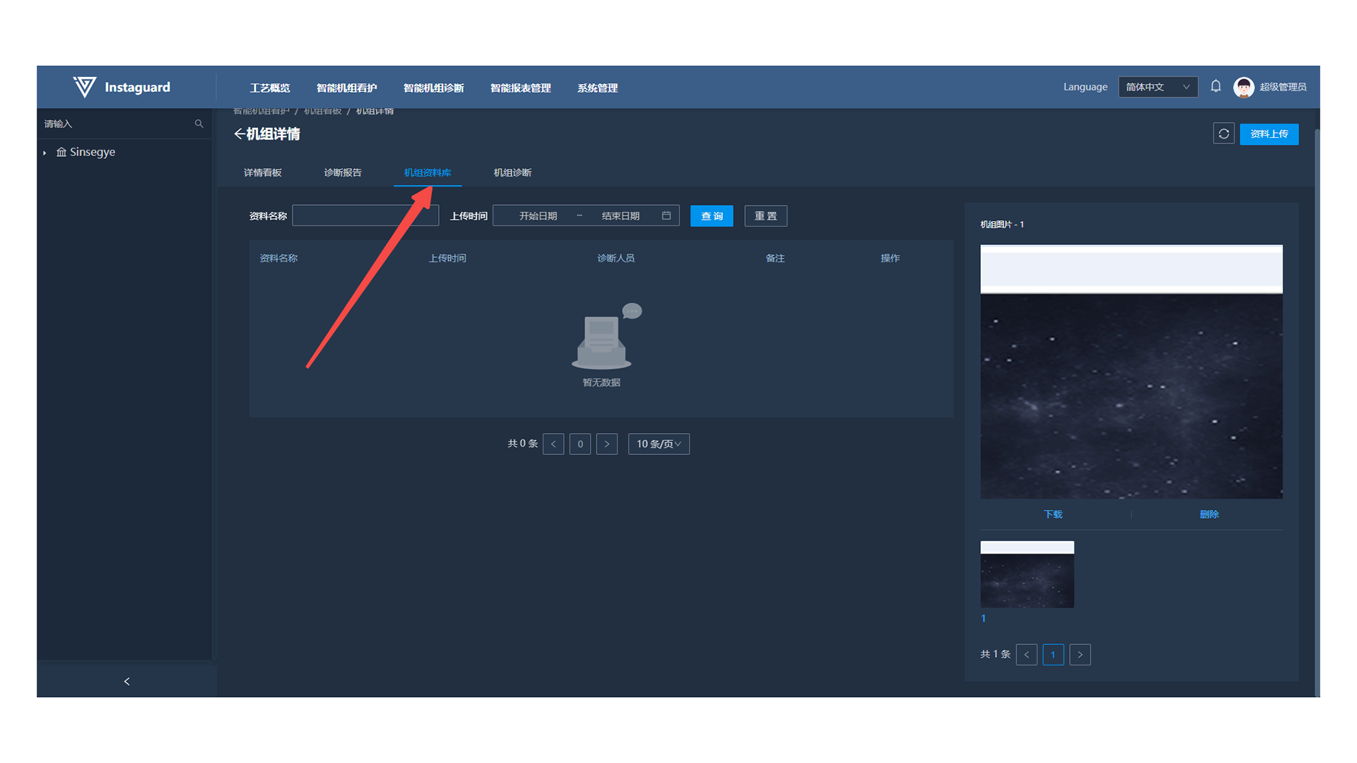Image resolution: width=1357 pixels, height=763 pixels.
Task: Open the notification bell
Action: click(1216, 86)
